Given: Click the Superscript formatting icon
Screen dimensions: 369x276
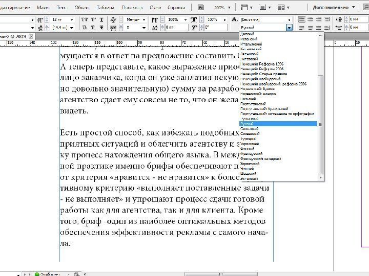Looking at the screenshot, I should click(x=93, y=19).
